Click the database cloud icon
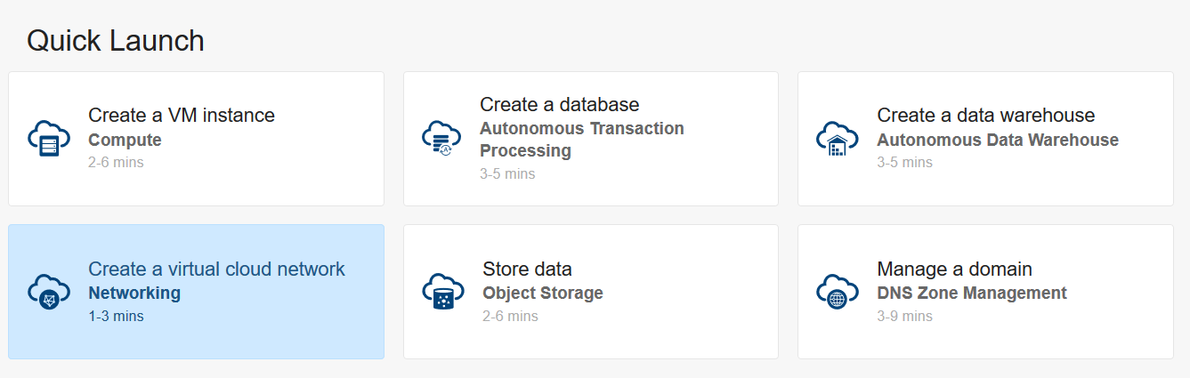This screenshot has height=378, width=1190. [442, 139]
